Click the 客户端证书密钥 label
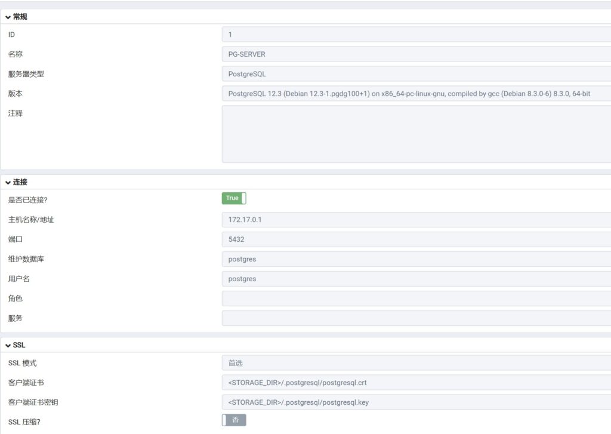This screenshot has height=434, width=611. pos(33,402)
